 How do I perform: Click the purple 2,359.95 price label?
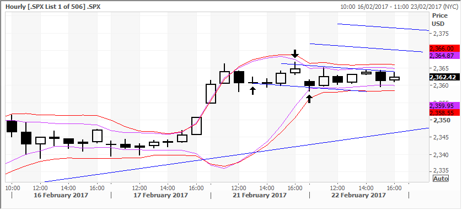coord(444,105)
